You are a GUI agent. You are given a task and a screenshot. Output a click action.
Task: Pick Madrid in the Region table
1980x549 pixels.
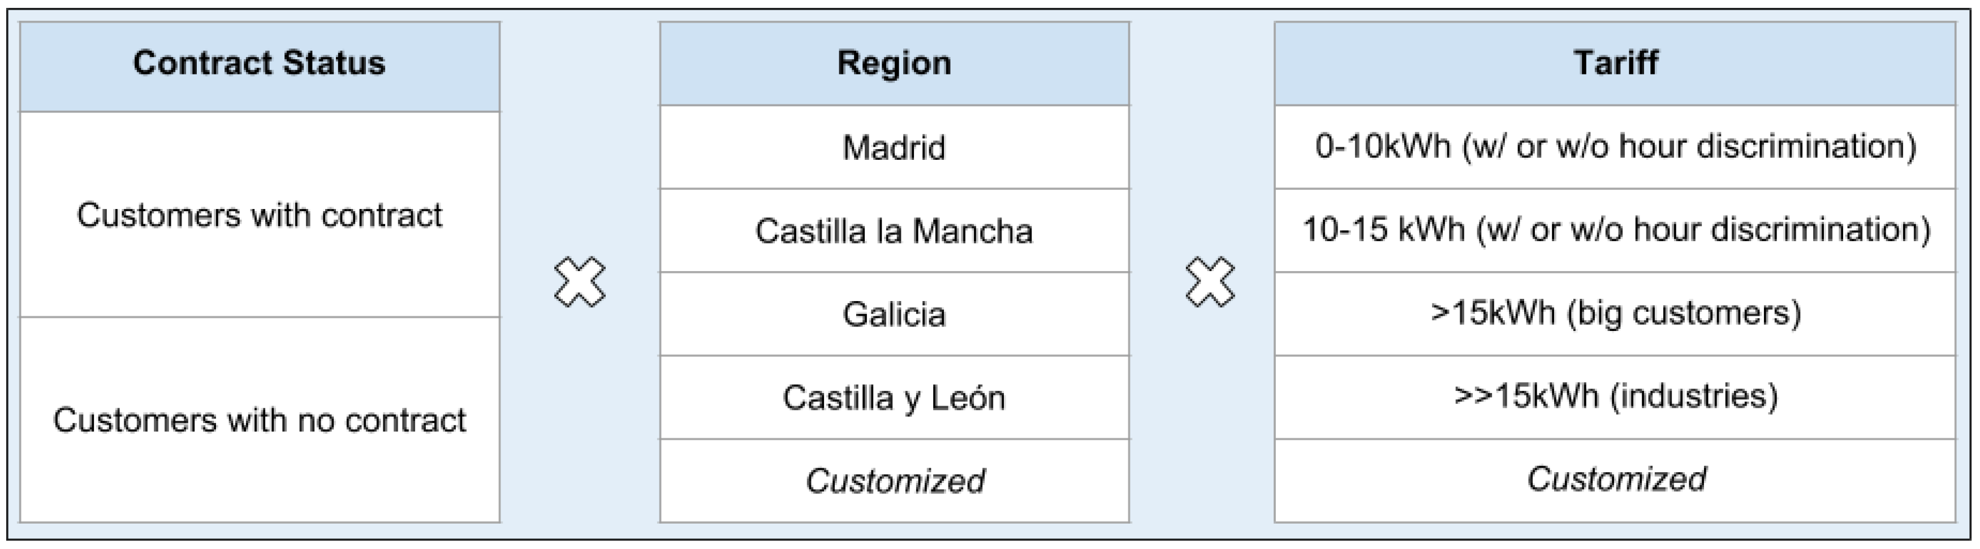point(895,147)
